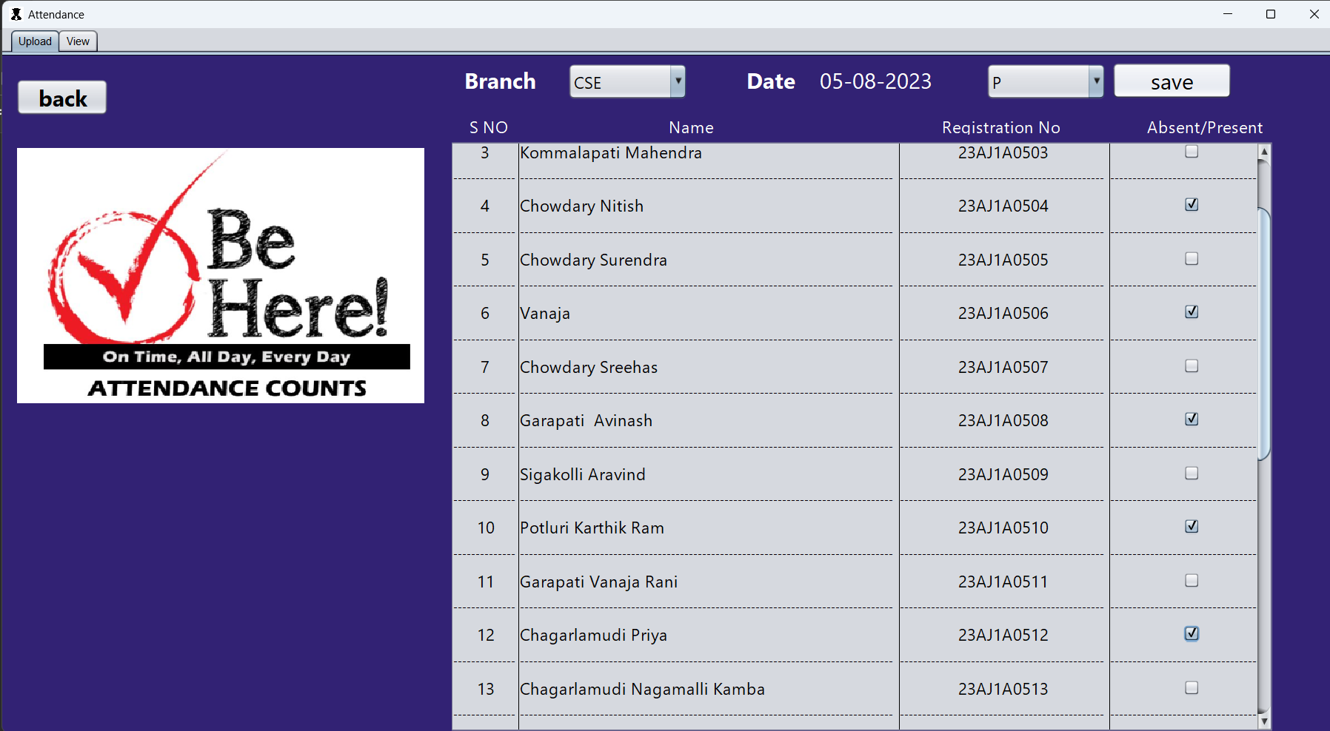Open the P status dropdown arrow
The width and height of the screenshot is (1330, 731).
click(x=1096, y=81)
